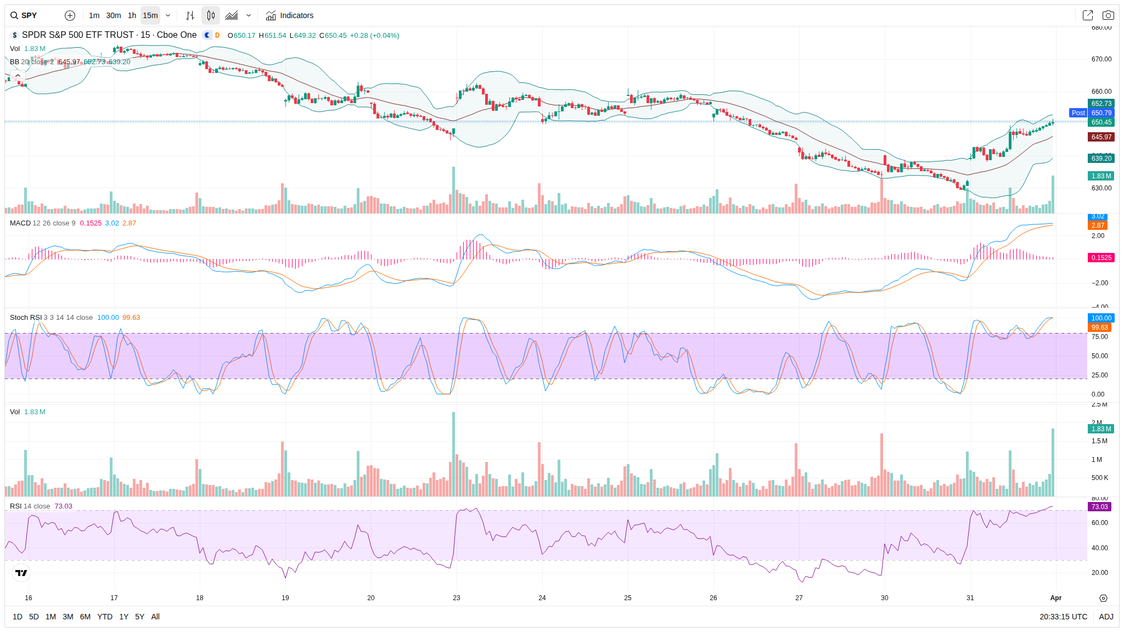Toggle the ADJ adjusted data button

1106,617
